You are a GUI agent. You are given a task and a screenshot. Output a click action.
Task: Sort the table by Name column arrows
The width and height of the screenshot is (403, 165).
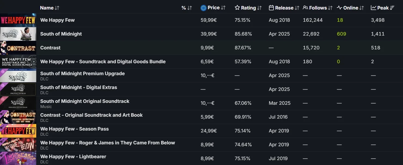click(x=57, y=8)
